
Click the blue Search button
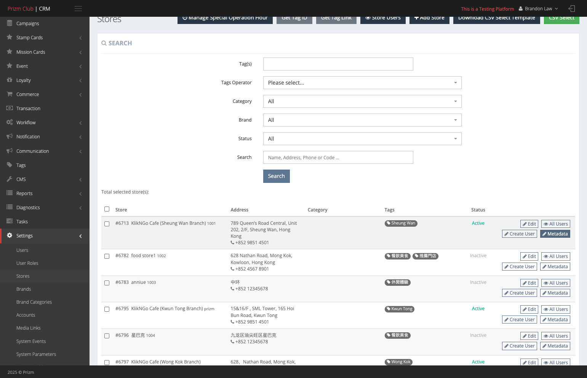click(x=277, y=176)
